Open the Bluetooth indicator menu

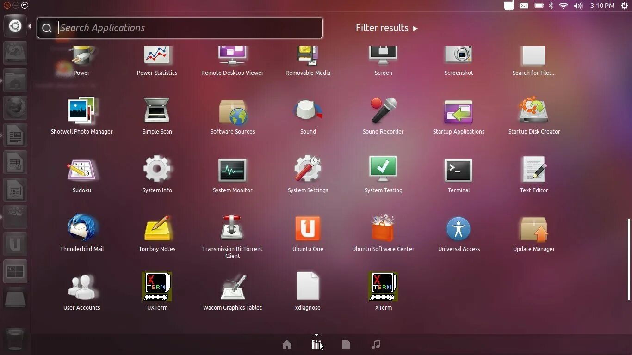pos(551,6)
